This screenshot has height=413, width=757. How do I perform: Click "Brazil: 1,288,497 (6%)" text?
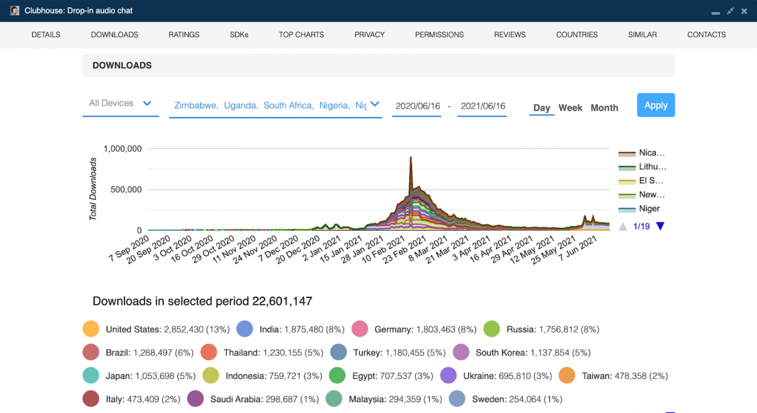[150, 352]
